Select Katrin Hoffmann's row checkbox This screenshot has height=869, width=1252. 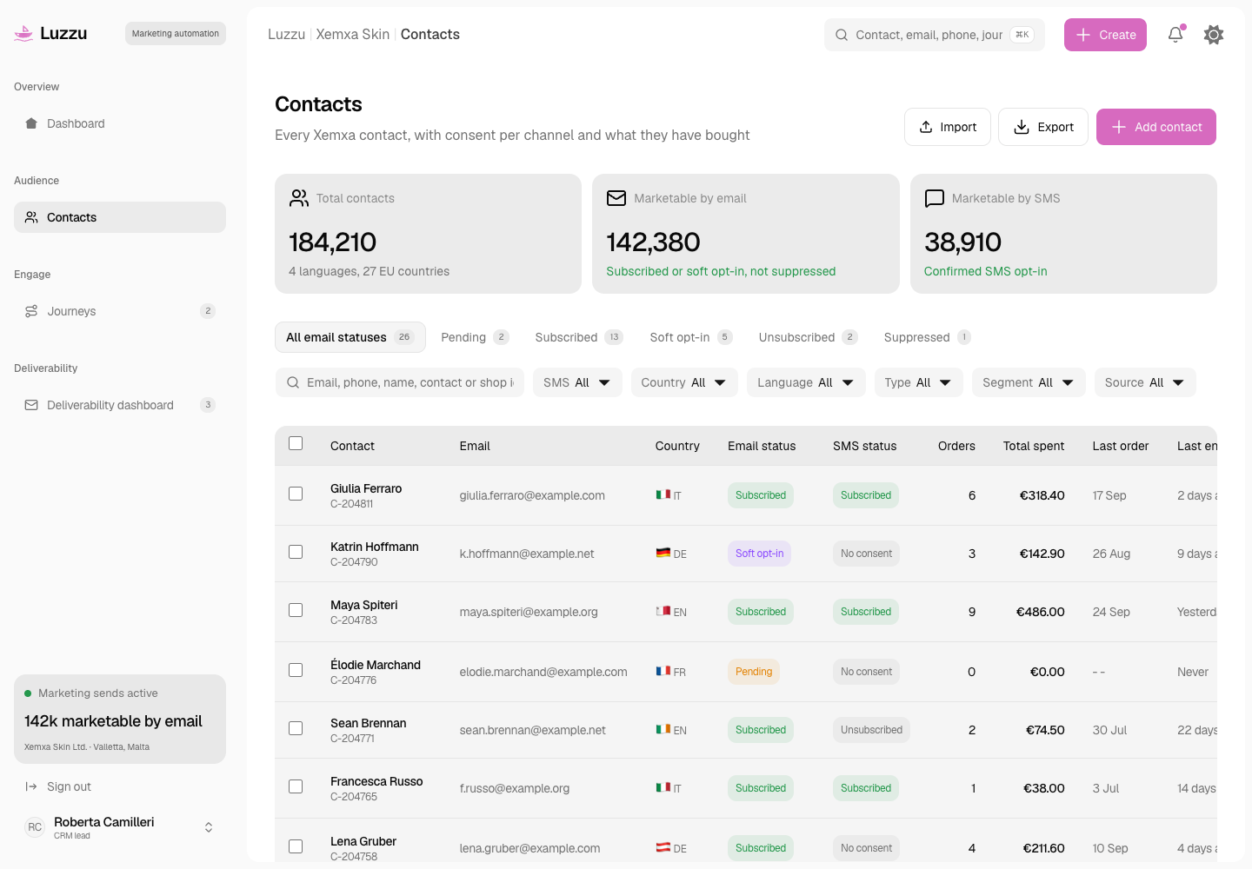[x=296, y=552]
